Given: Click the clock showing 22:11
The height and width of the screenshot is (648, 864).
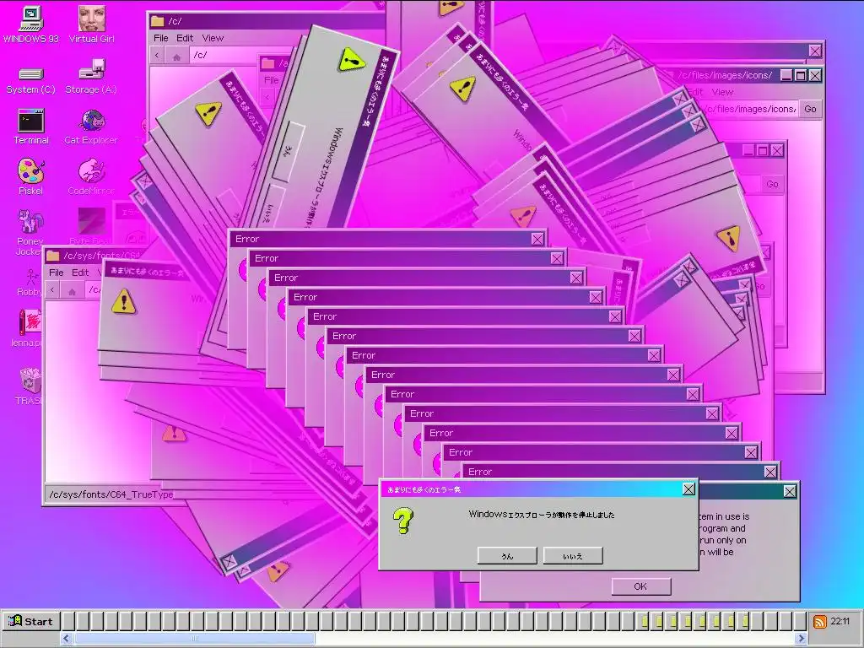Looking at the screenshot, I should pyautogui.click(x=840, y=621).
